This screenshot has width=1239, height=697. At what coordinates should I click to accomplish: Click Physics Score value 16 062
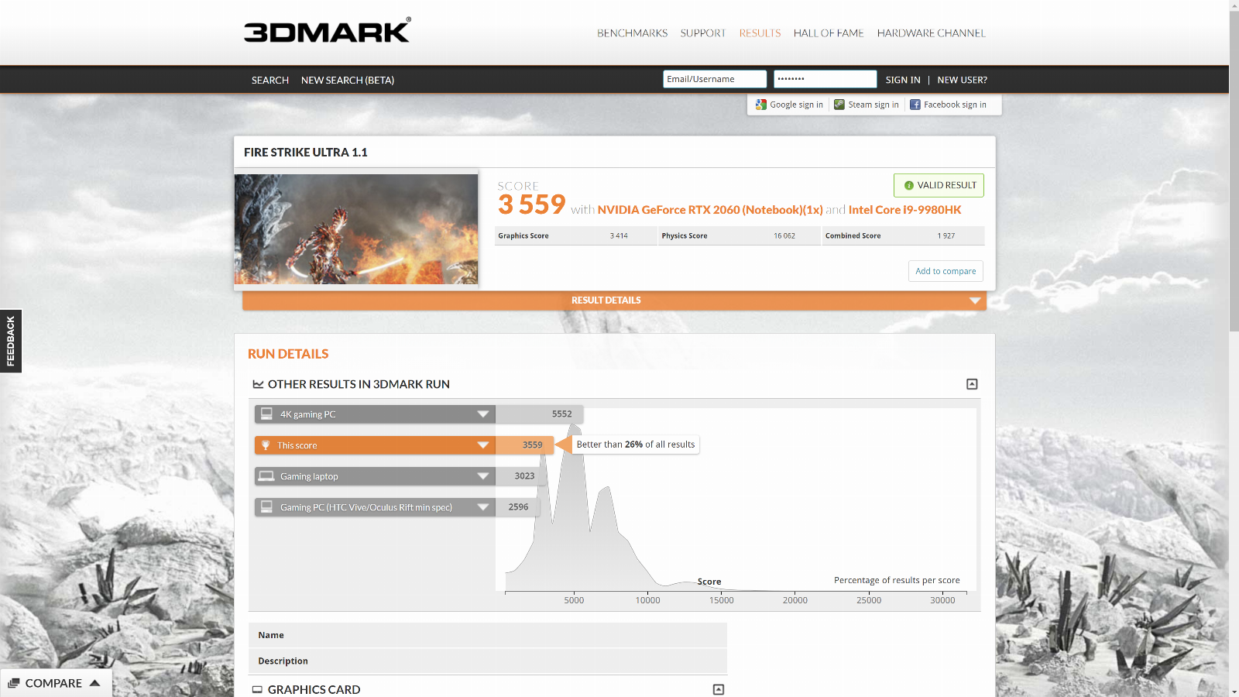tap(784, 236)
